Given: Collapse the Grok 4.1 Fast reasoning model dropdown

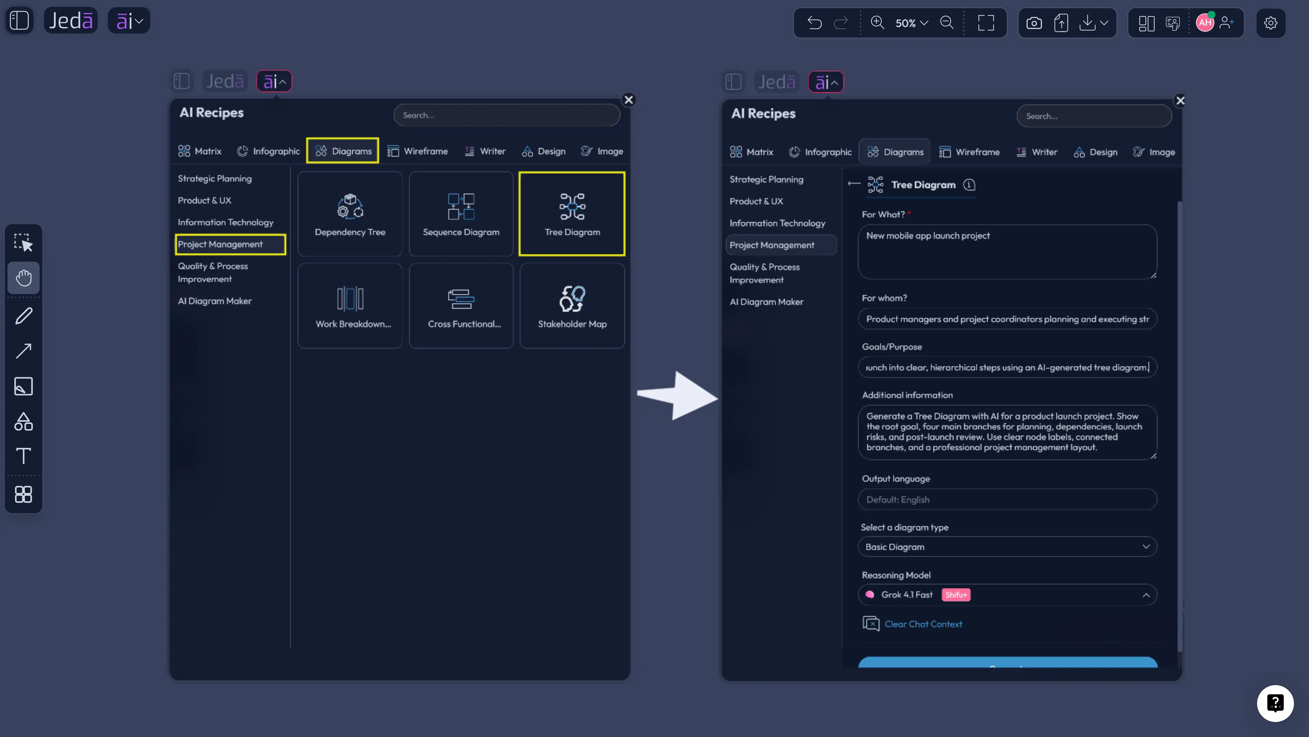Looking at the screenshot, I should click(x=1007, y=595).
